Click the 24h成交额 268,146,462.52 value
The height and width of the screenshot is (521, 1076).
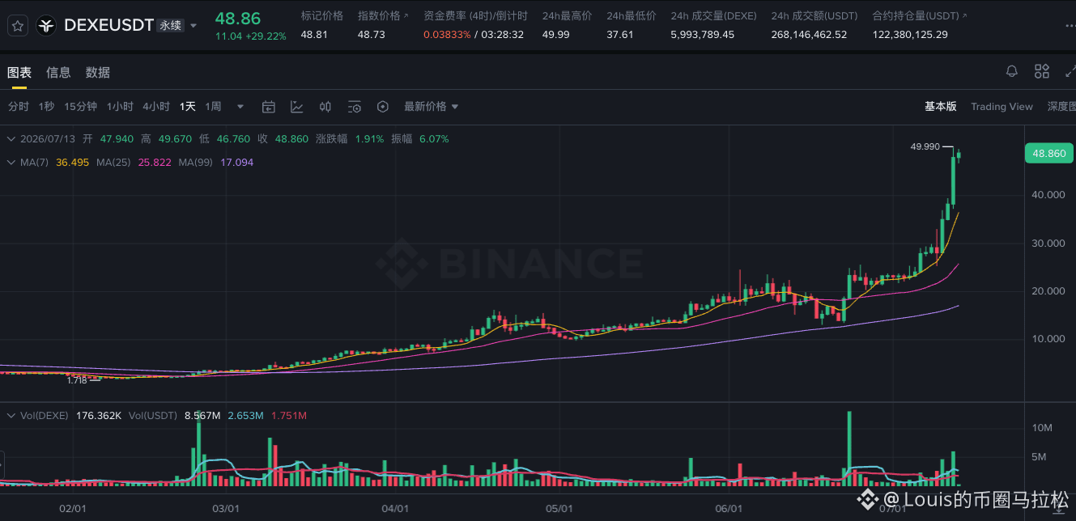[809, 35]
